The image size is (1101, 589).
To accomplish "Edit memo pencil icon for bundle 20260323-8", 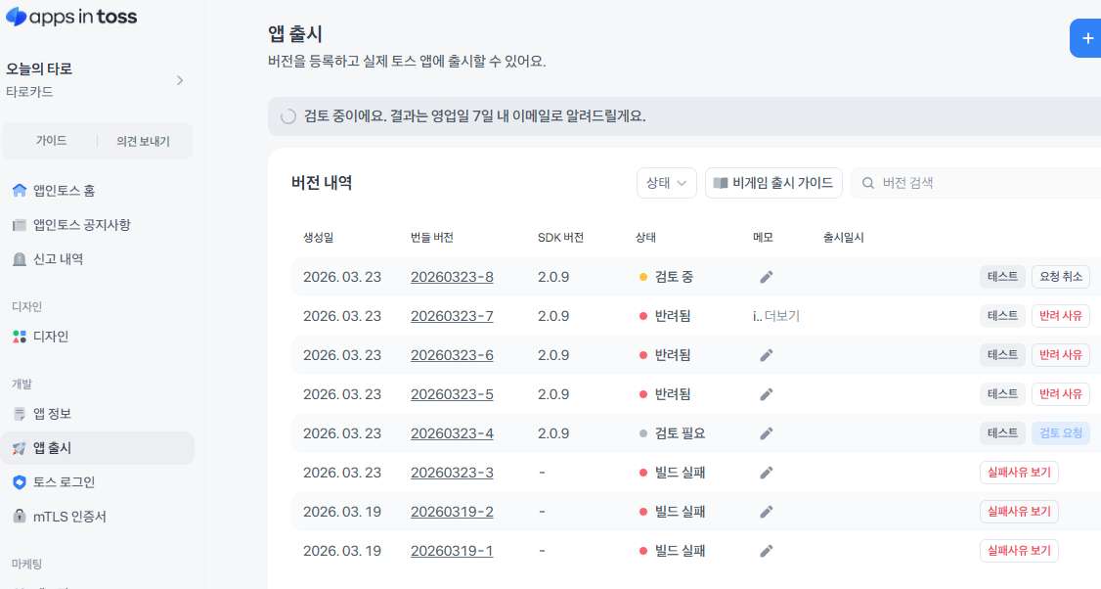I will 767,277.
